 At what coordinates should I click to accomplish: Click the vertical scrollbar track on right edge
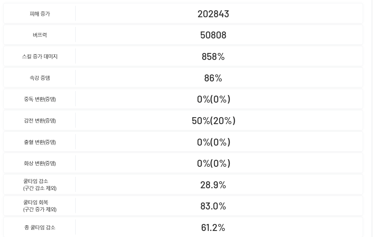(x=372, y=121)
